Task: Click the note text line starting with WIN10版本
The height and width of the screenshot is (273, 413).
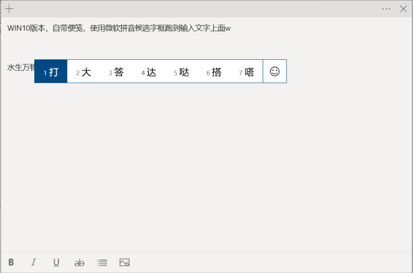Action: tap(119, 28)
